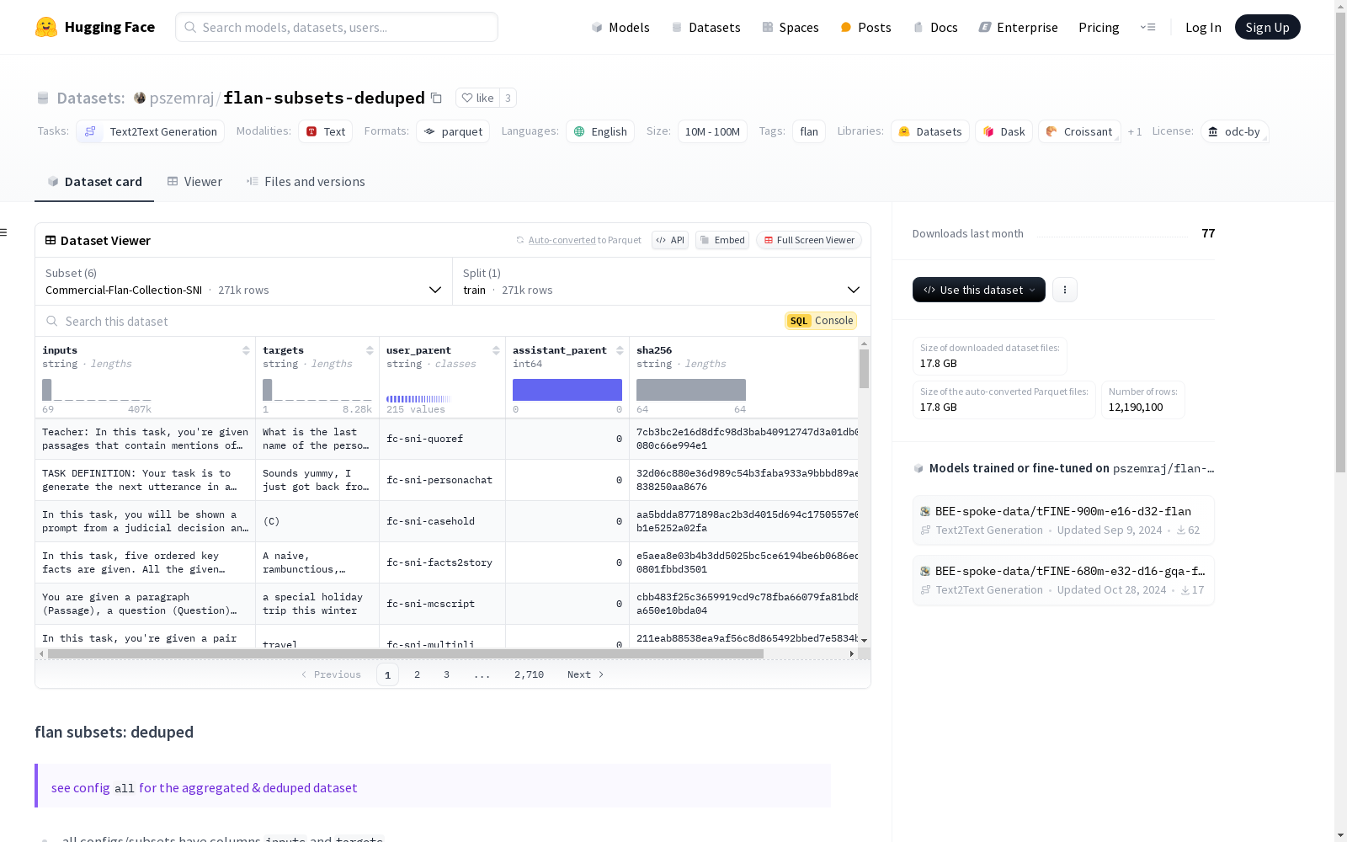Sort the targets column
Screen dimensions: 1347x842
tap(370, 350)
